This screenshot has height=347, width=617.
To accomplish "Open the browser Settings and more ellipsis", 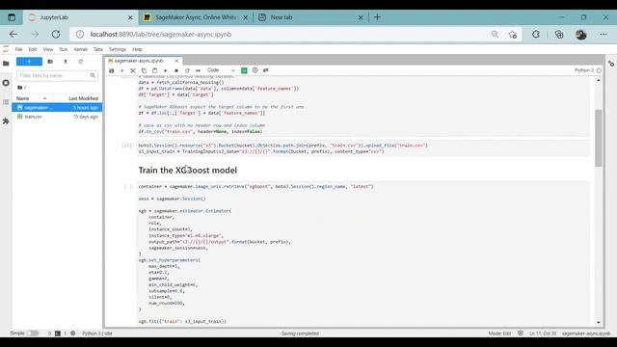I will (x=604, y=35).
